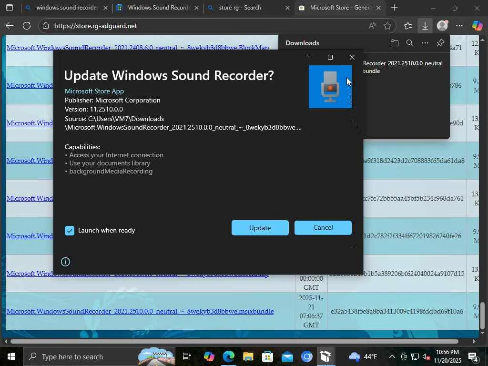Viewport: 488px width, 366px height.
Task: Open the weather widget showing 44°F
Action: coord(363,356)
